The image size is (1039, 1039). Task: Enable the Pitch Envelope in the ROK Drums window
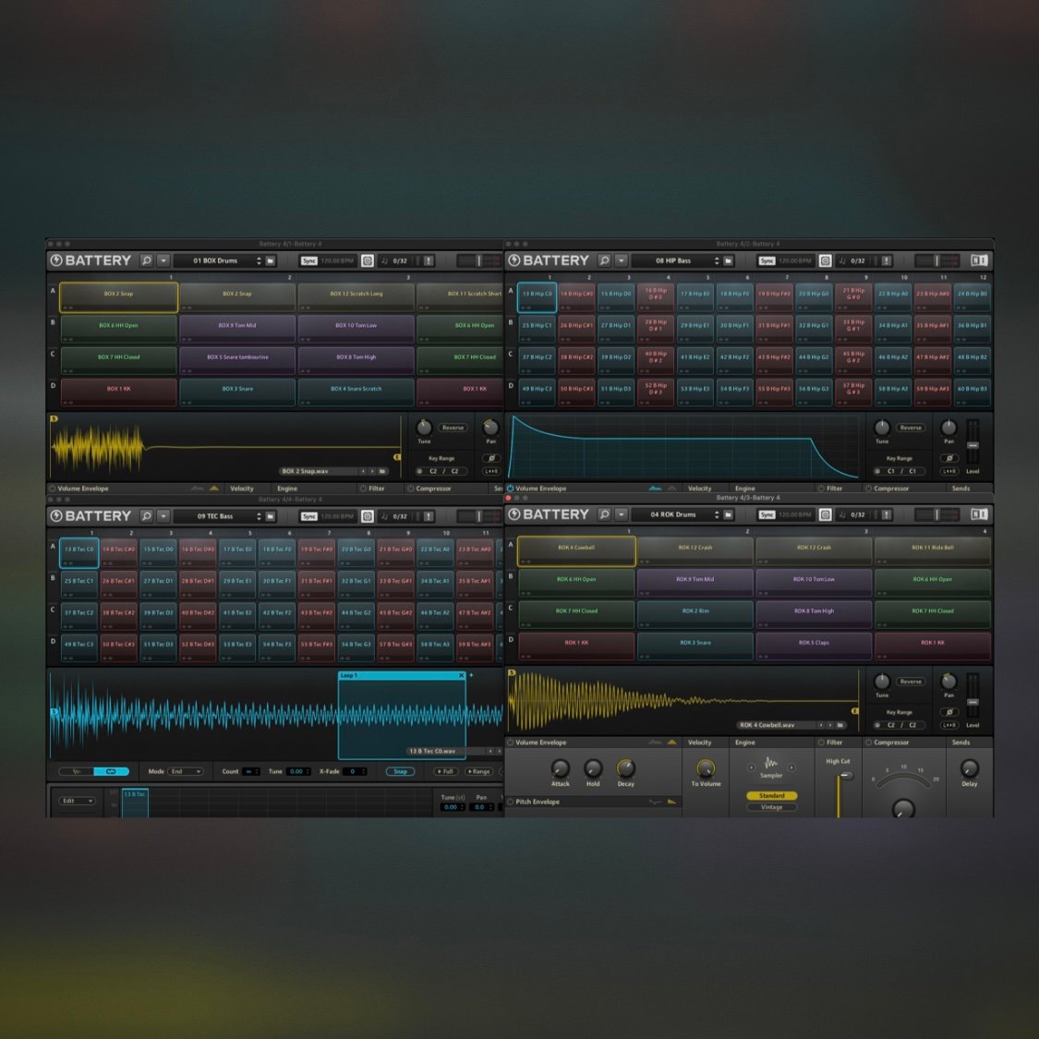click(x=510, y=802)
